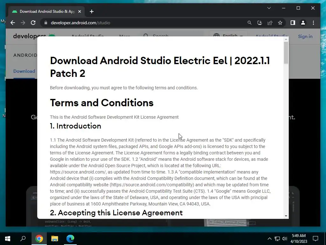Click the license dialog scrollbar thumb
Image resolution: width=326 pixels, height=245 pixels.
click(286, 53)
